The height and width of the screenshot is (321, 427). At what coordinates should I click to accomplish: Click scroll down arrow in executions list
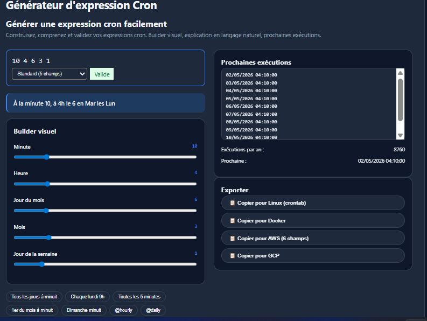click(x=400, y=135)
